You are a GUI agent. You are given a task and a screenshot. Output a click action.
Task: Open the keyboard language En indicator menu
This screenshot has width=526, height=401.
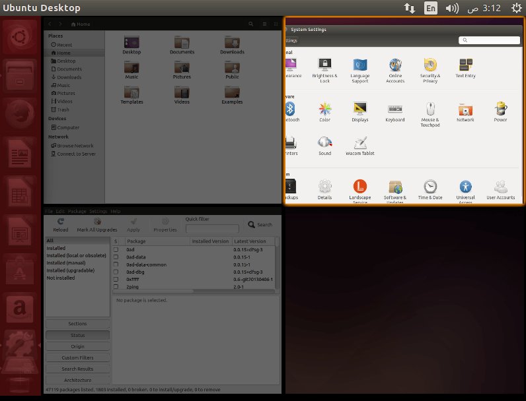point(431,8)
